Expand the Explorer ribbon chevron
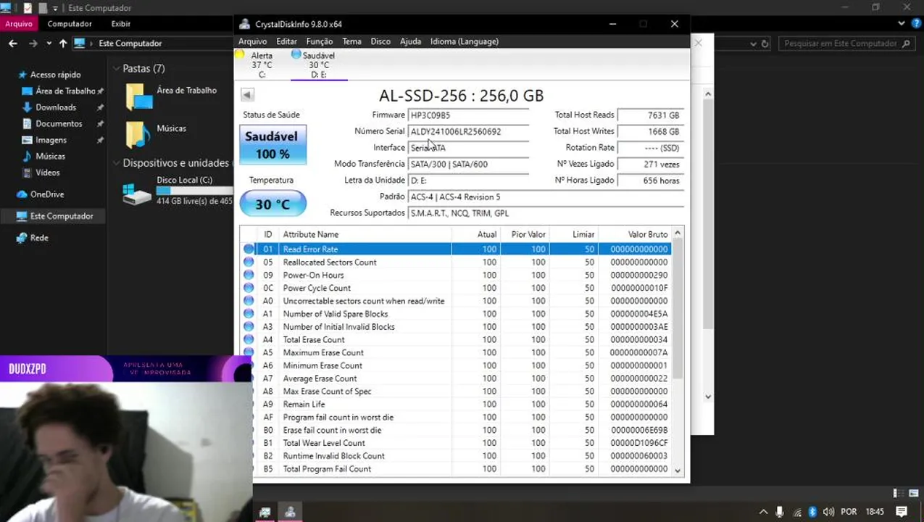Screen dimensions: 924x522 pyautogui.click(x=902, y=24)
